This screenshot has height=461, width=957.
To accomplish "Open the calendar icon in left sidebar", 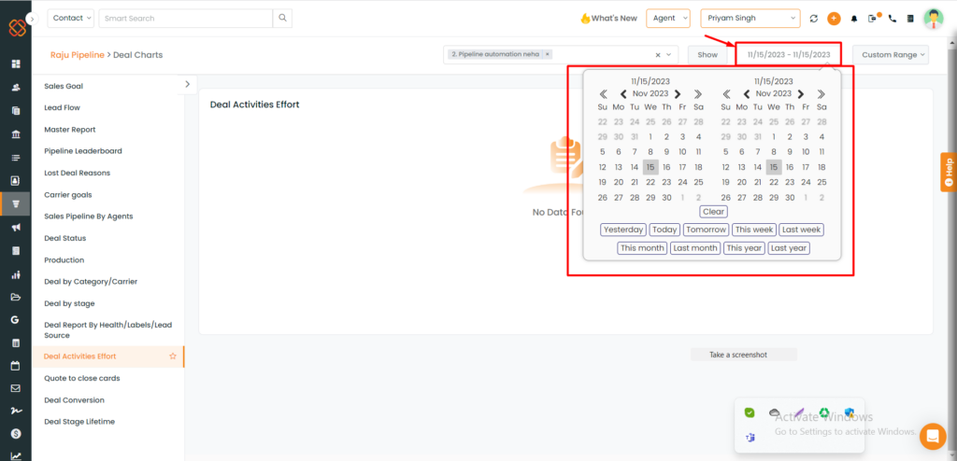I will pyautogui.click(x=16, y=366).
